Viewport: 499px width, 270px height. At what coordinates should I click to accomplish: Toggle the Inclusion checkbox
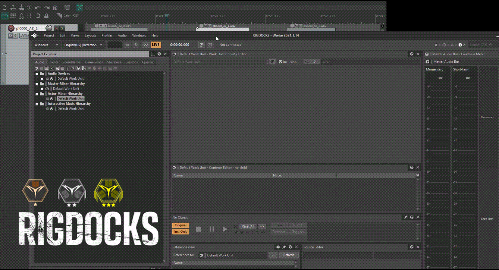coord(280,62)
